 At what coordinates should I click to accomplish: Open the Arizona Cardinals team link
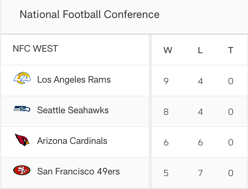click(x=72, y=141)
